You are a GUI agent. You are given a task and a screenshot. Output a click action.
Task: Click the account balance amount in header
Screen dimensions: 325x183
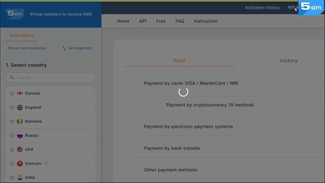[292, 8]
